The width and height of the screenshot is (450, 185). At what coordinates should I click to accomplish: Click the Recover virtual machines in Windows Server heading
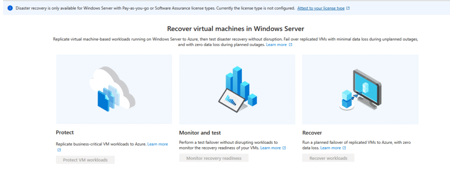[x=236, y=28]
